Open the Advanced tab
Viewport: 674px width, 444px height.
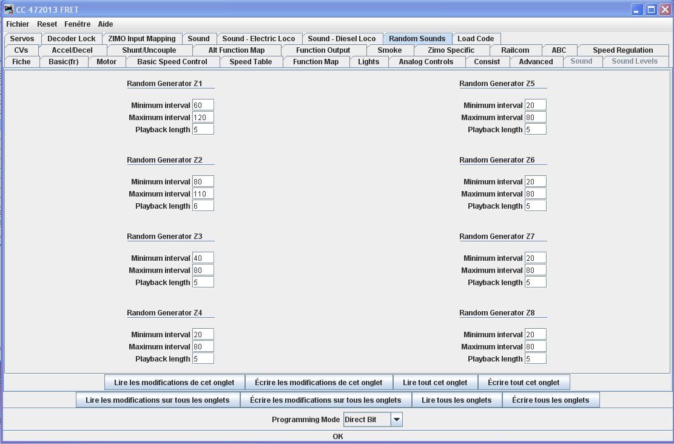point(536,62)
